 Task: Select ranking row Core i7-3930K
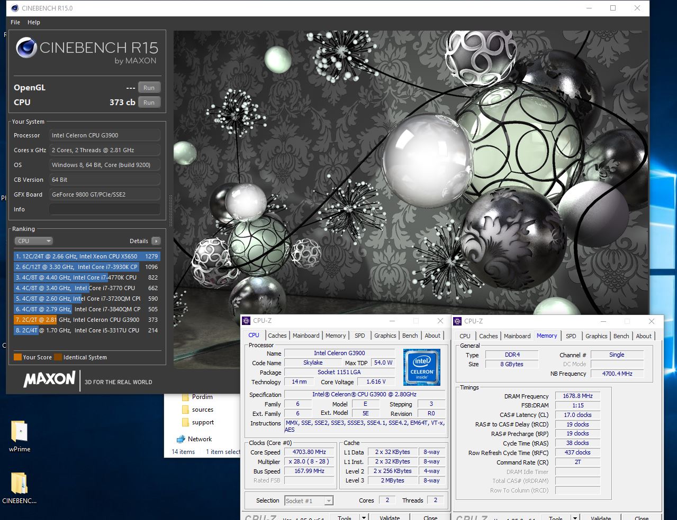pos(87,267)
